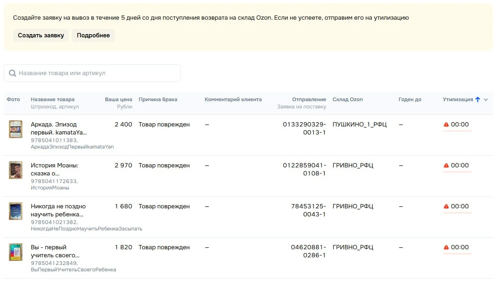Viewport: 495px width, 287px height.
Task: Click shipment number 0133290329-0013-1
Action: 305,128
